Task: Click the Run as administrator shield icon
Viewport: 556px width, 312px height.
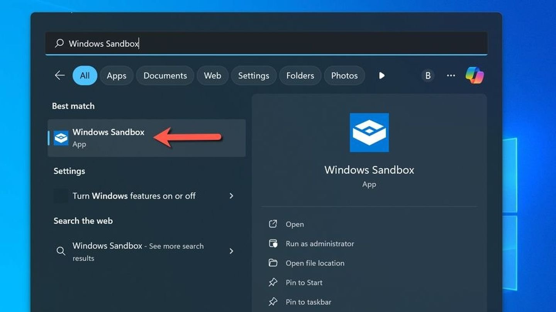Action: (273, 243)
